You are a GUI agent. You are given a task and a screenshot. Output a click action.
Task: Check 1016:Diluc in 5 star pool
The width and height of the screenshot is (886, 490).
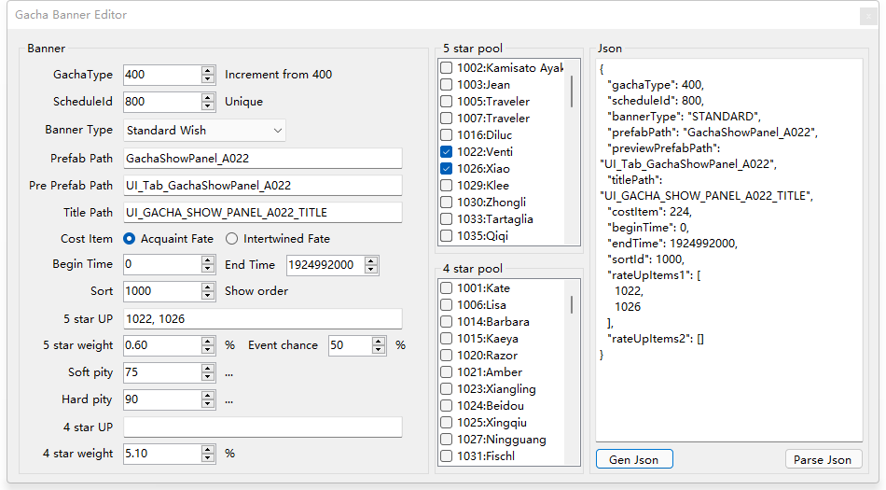click(448, 135)
